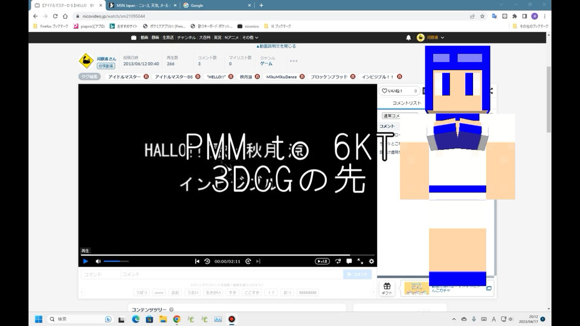Focus the コメント text field
This screenshot has width=580, height=326.
(231, 274)
